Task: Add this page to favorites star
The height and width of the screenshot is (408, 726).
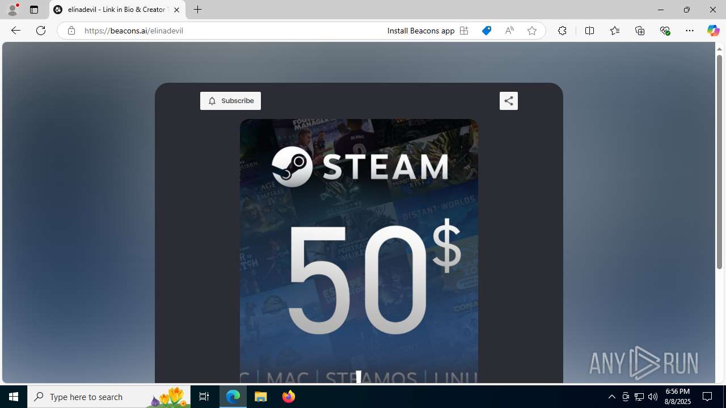Action: click(x=532, y=31)
